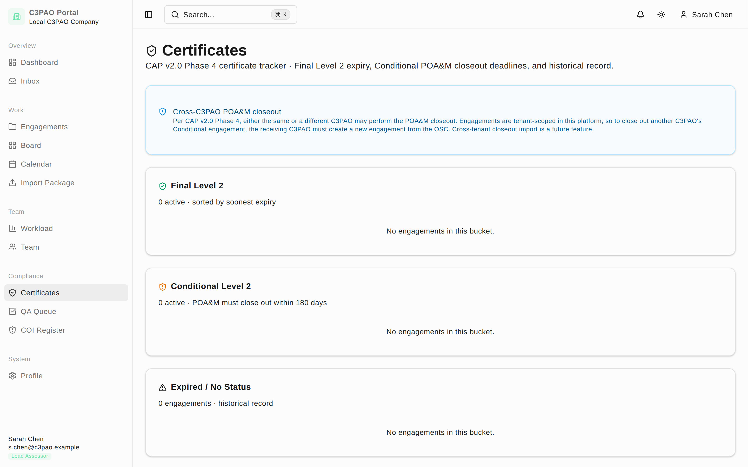748x467 pixels.
Task: Click the Team people icon
Action: tap(12, 247)
